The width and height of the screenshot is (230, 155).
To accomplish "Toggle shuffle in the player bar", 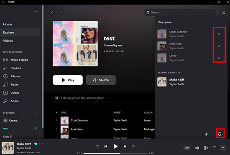I will coord(97,146).
